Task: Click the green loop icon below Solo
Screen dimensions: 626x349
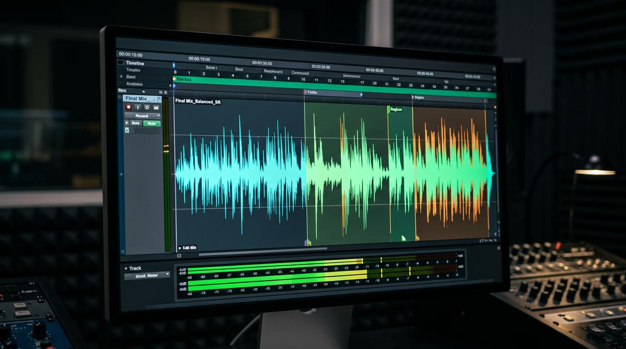Action: (127, 130)
